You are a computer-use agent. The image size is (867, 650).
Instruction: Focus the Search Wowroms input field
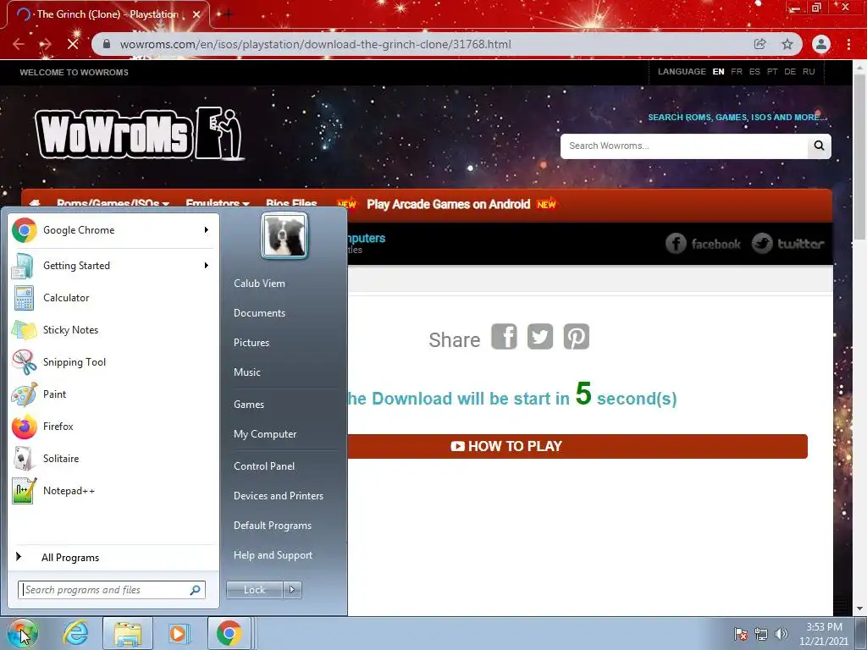coord(684,146)
